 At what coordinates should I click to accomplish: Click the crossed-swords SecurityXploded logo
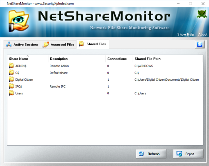[x=202, y=14]
